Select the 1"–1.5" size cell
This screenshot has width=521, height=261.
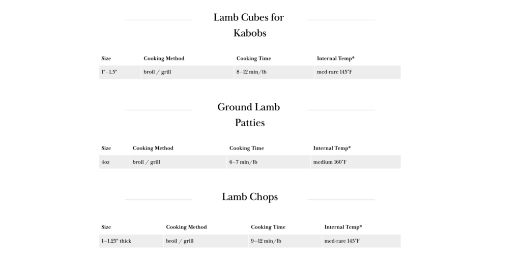120,72
